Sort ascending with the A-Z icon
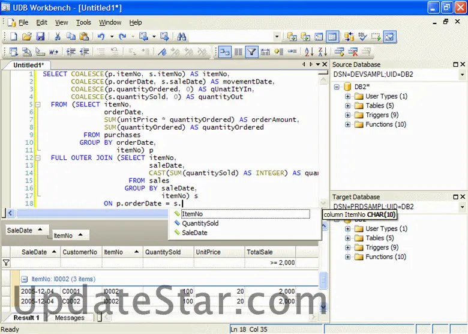 pos(309,52)
